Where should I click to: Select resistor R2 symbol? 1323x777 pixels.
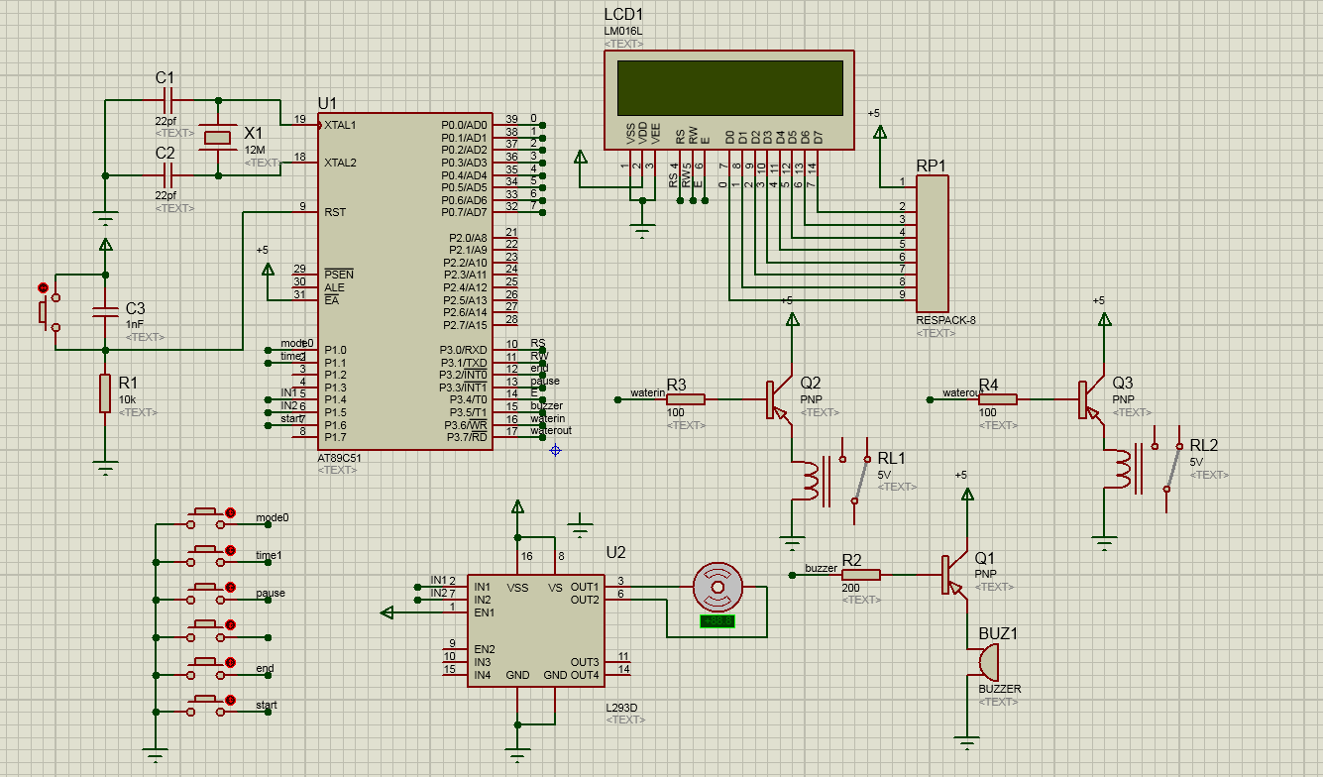point(860,574)
